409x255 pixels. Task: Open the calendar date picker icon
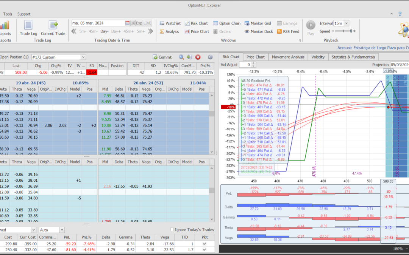point(128,23)
